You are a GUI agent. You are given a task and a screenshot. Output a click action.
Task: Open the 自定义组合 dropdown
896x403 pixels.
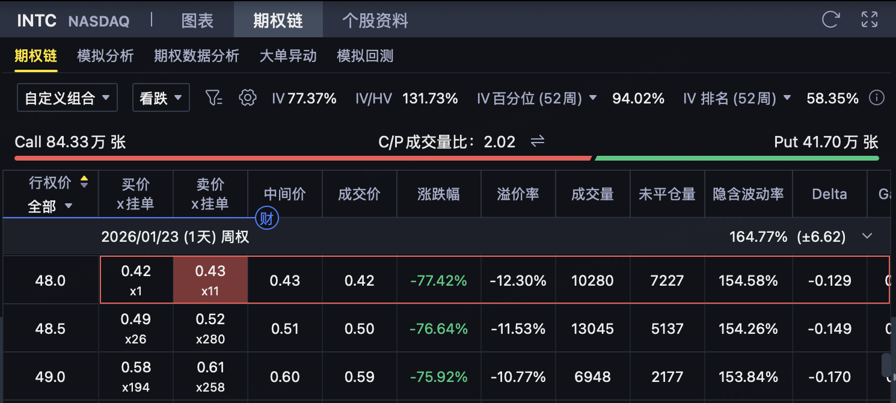[67, 98]
